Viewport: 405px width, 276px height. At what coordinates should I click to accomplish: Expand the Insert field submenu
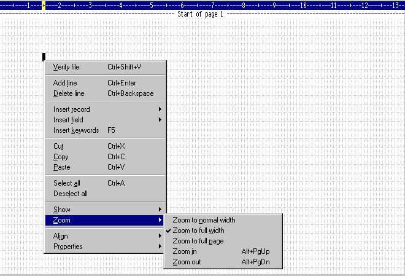[x=68, y=120]
